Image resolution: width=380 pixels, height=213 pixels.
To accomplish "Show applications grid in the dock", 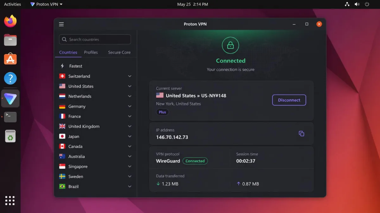I will click(x=10, y=200).
